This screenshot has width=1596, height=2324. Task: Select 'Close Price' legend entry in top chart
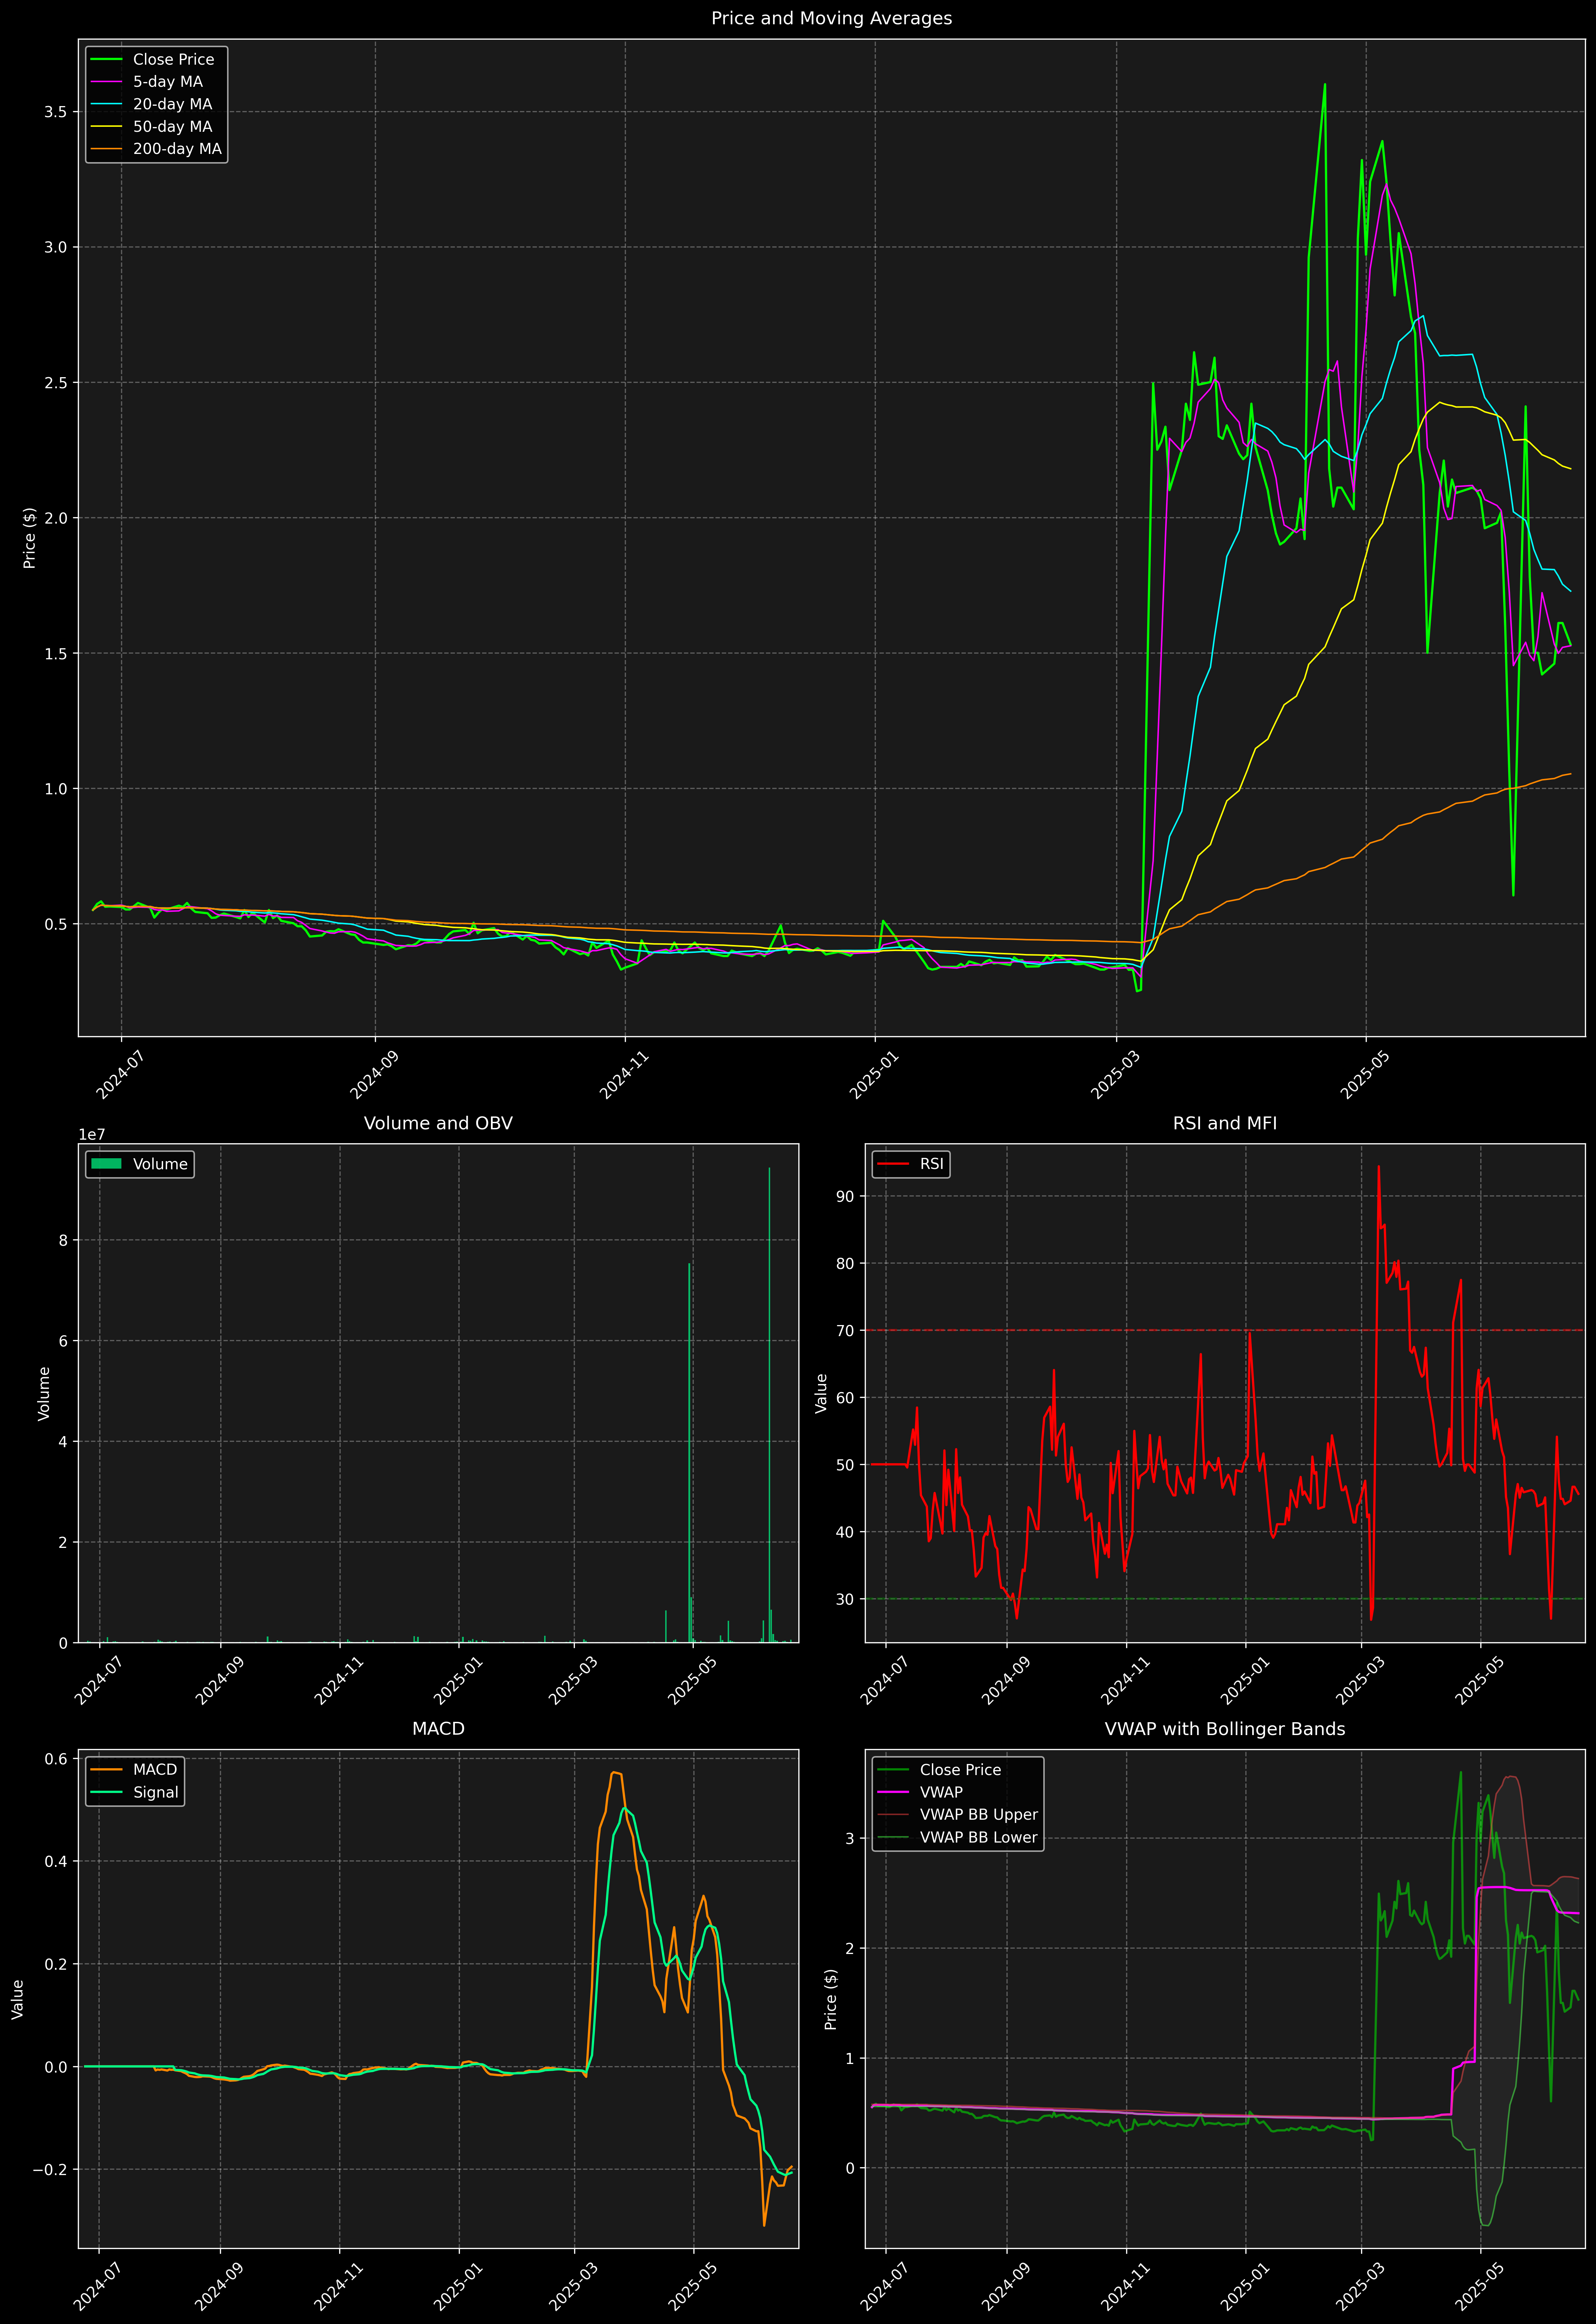click(x=153, y=60)
